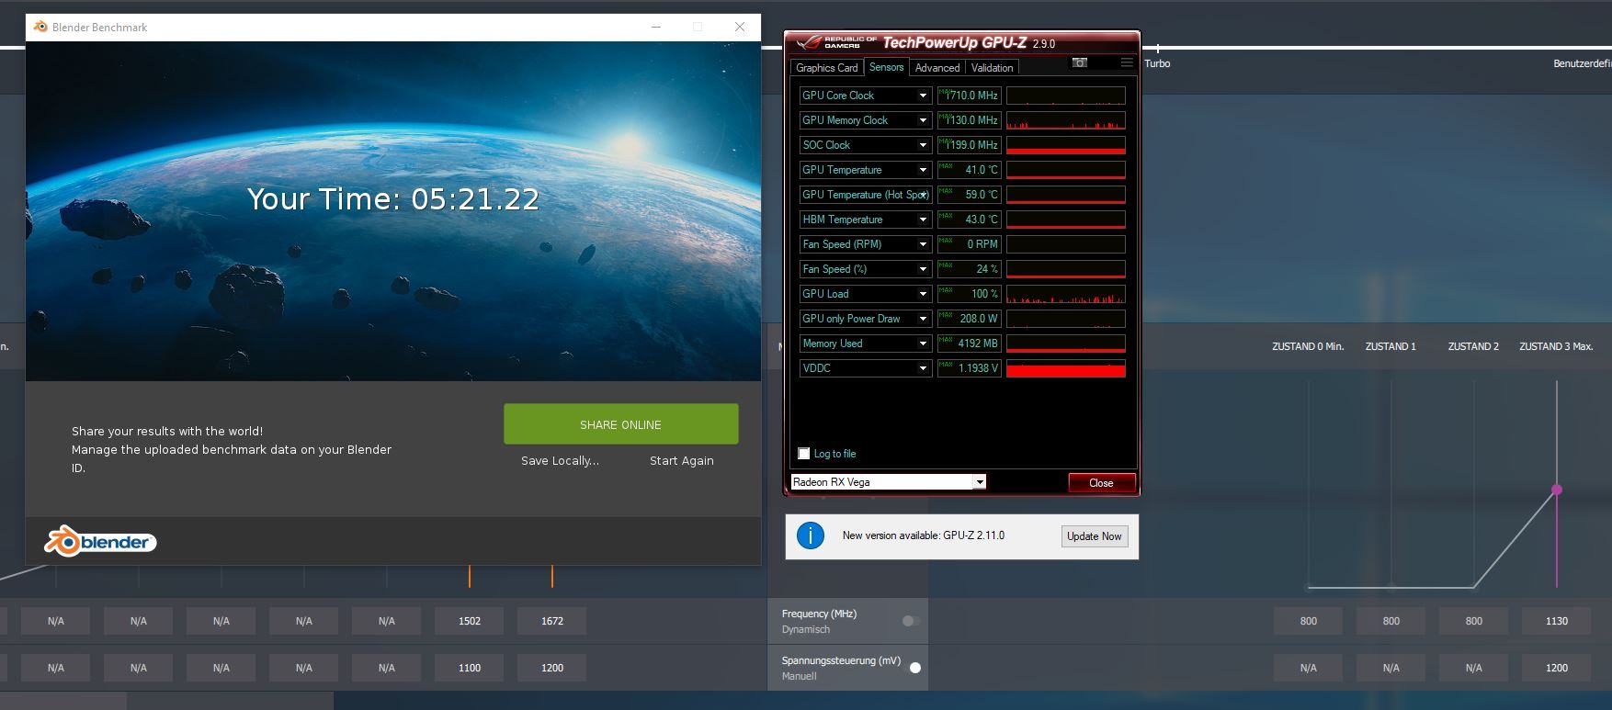Click the Turbo marker on the profile slider
The width and height of the screenshot is (1612, 710).
pyautogui.click(x=1158, y=48)
